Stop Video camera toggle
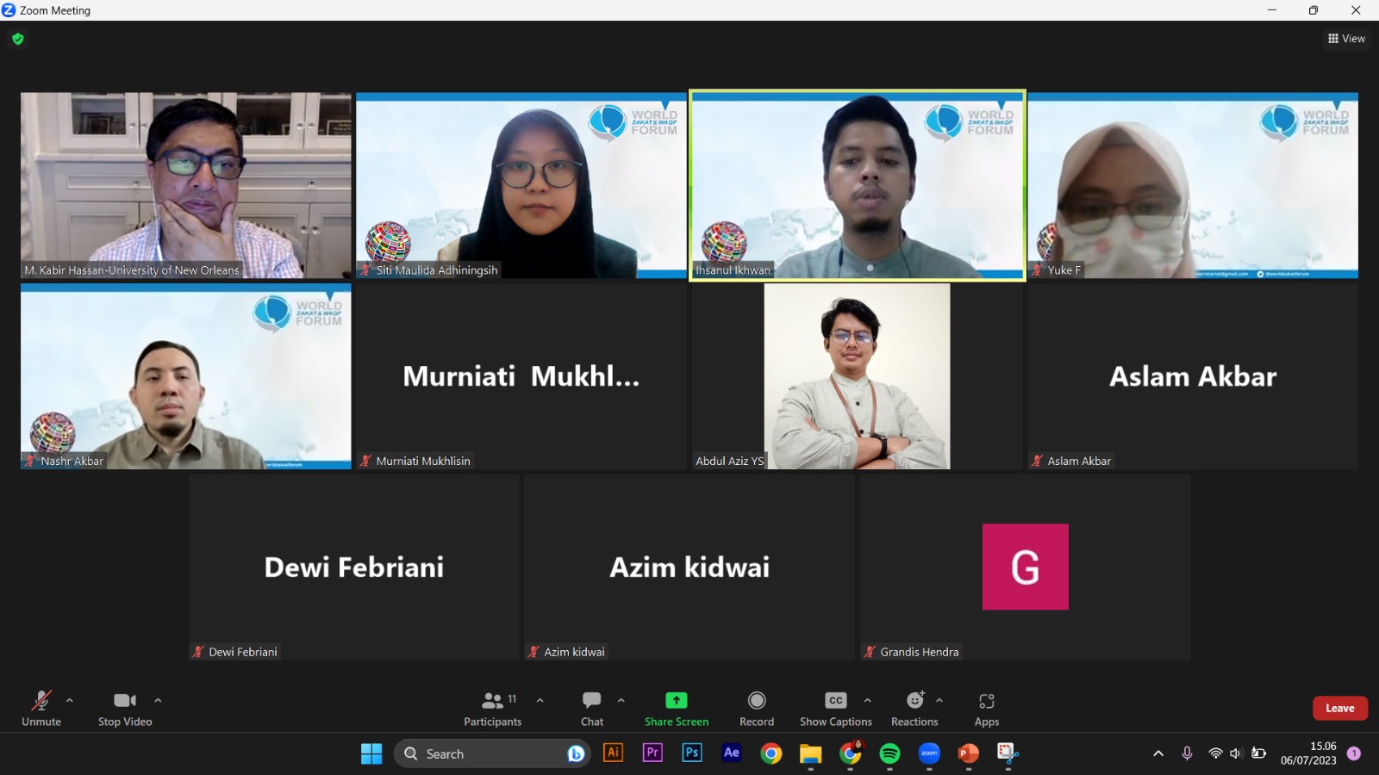This screenshot has height=775, width=1379. [x=125, y=708]
